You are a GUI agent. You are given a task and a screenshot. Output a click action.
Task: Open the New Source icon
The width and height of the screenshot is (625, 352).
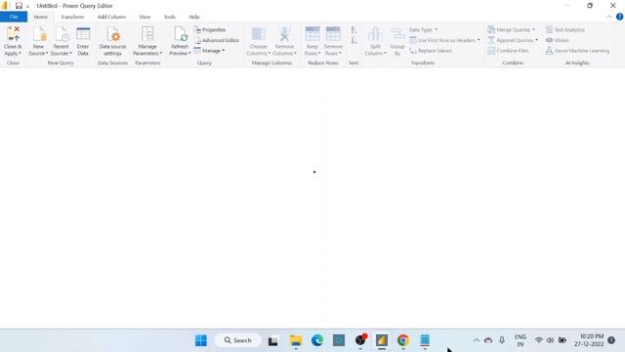[39, 34]
